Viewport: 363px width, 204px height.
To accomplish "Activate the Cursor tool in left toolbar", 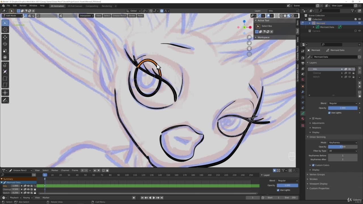I will click(5, 30).
